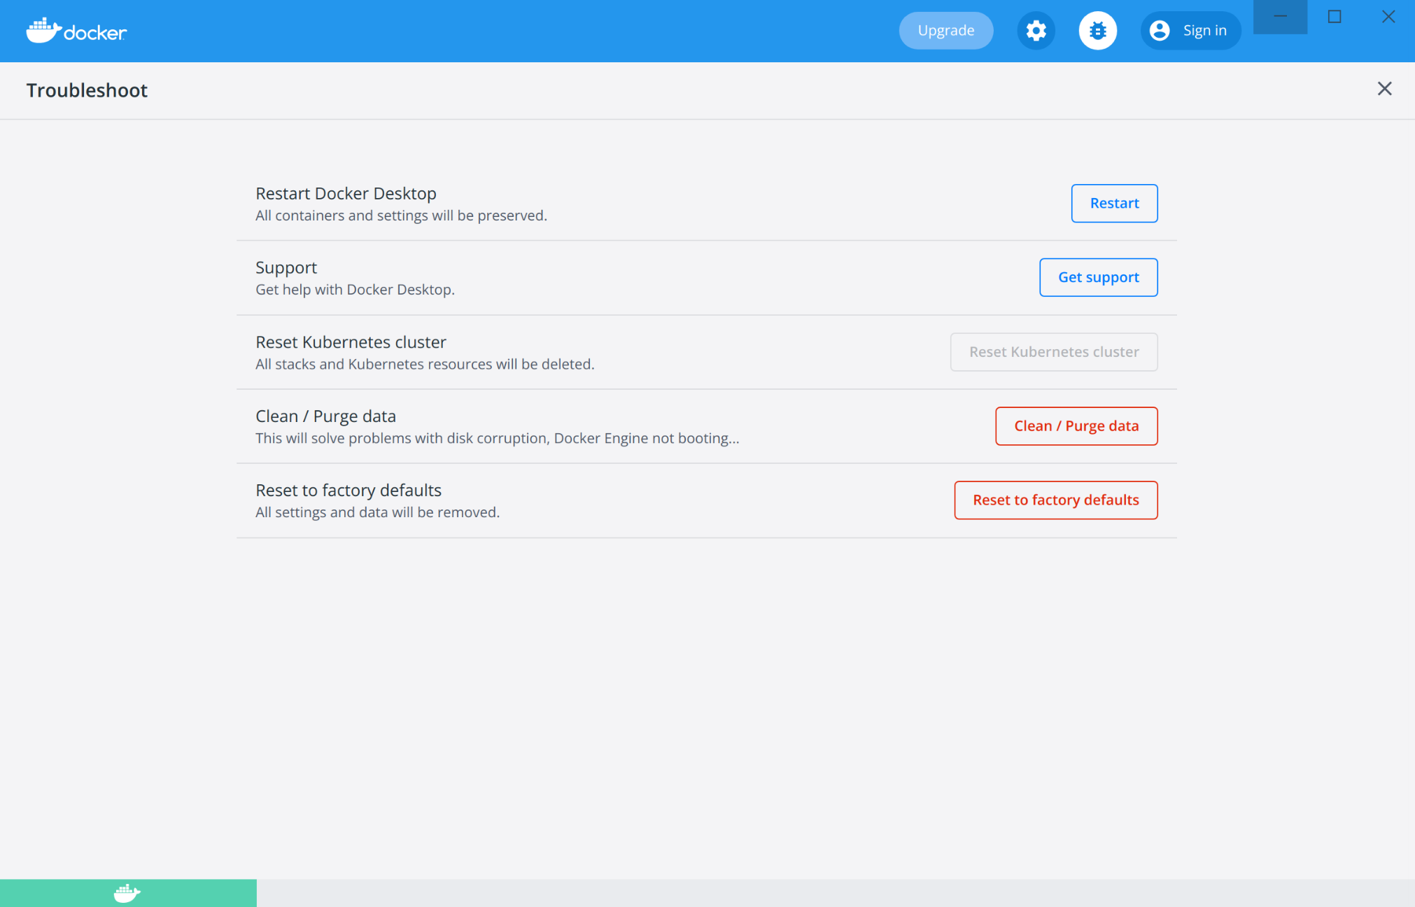The height and width of the screenshot is (907, 1415).
Task: Close the Troubleshoot panel
Action: click(1384, 89)
